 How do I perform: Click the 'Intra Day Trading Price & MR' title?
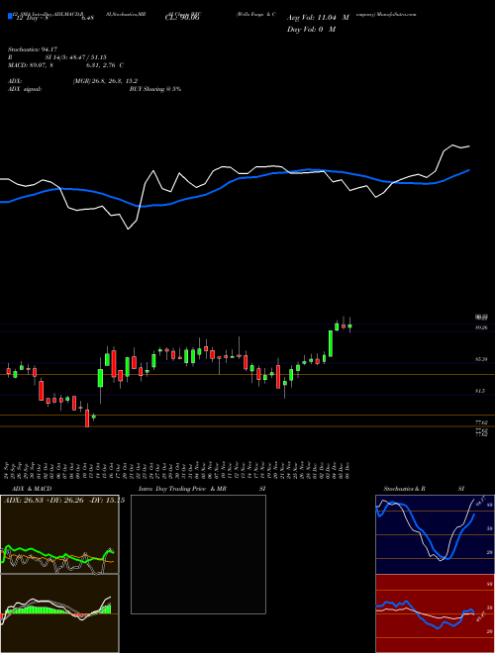coord(182,489)
